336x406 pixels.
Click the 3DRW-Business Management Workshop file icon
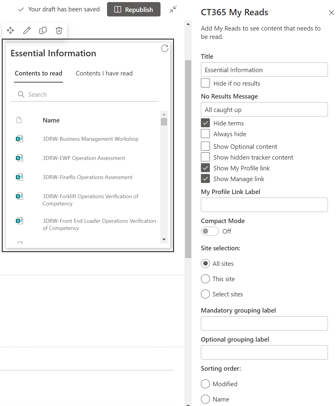(x=19, y=139)
